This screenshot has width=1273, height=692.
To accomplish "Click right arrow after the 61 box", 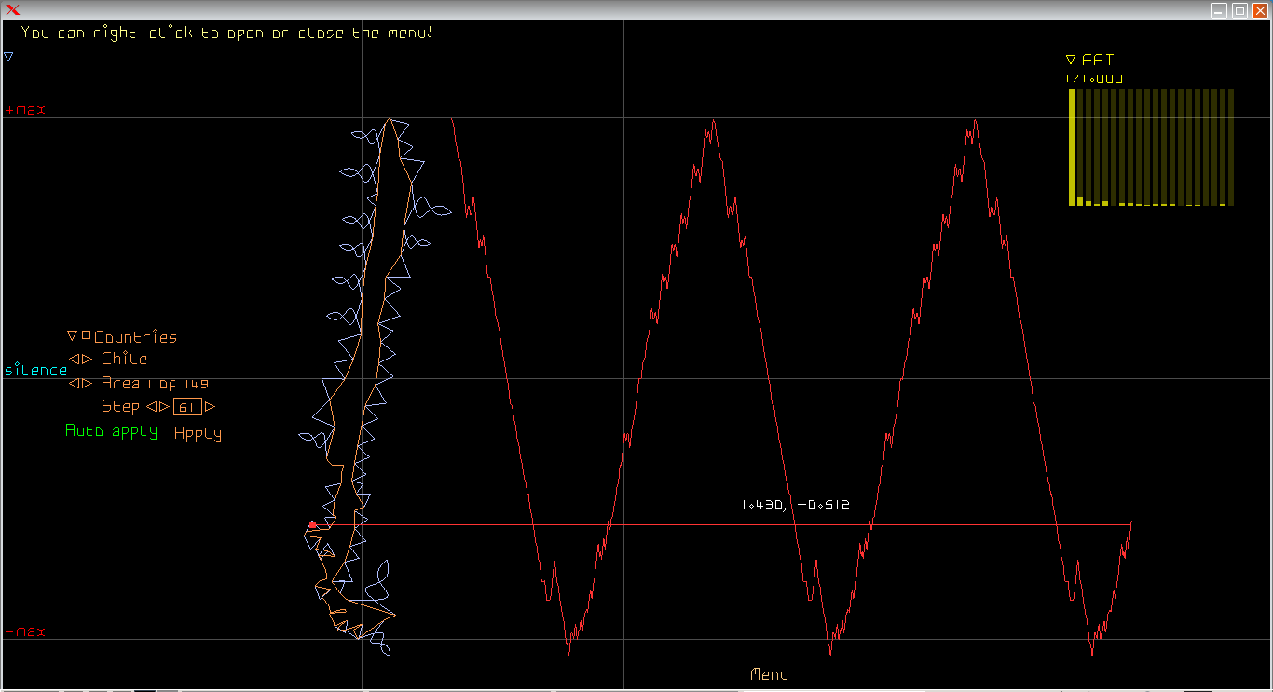I will tap(210, 407).
